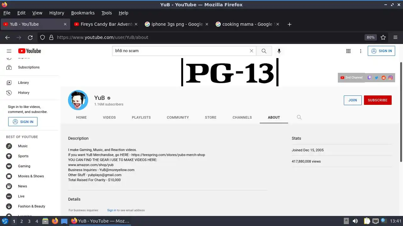Open the Tools menu
The height and width of the screenshot is (226, 403).
(x=107, y=13)
